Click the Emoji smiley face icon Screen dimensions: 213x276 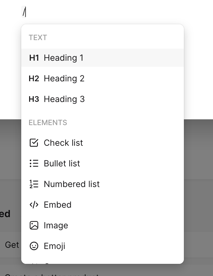34,246
